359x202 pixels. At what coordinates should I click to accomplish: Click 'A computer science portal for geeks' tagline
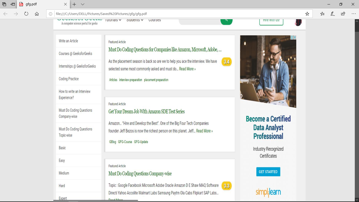coord(79,23)
